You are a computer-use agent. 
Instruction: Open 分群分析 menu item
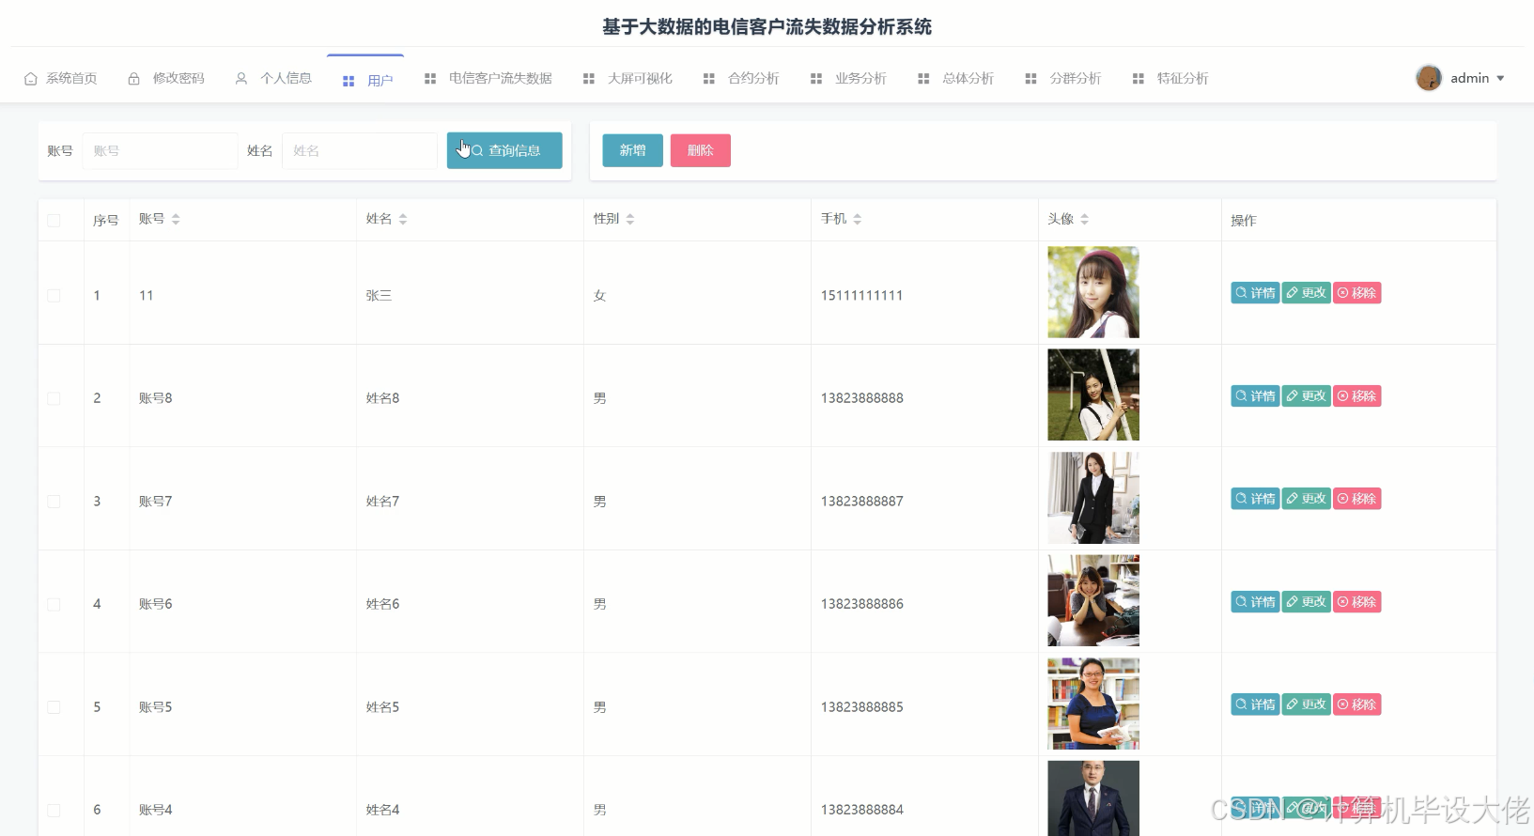click(1063, 79)
